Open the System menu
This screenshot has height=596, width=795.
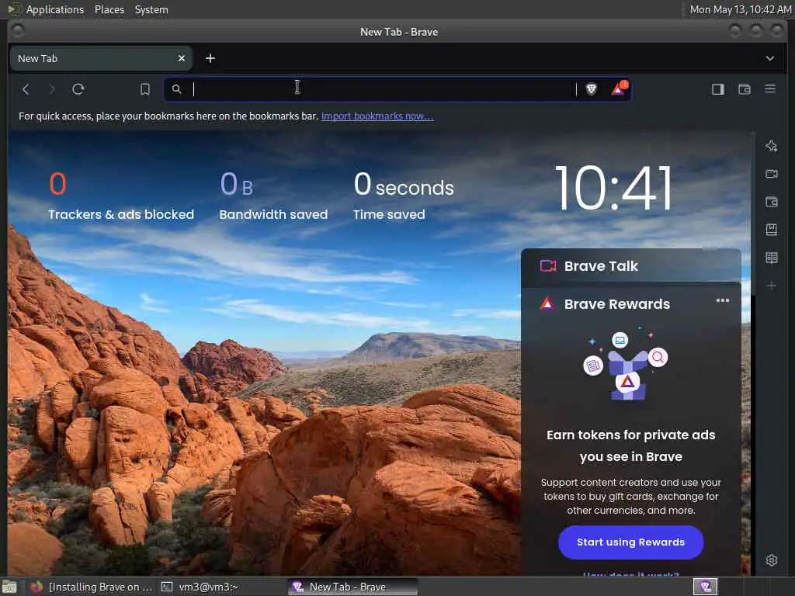point(151,9)
